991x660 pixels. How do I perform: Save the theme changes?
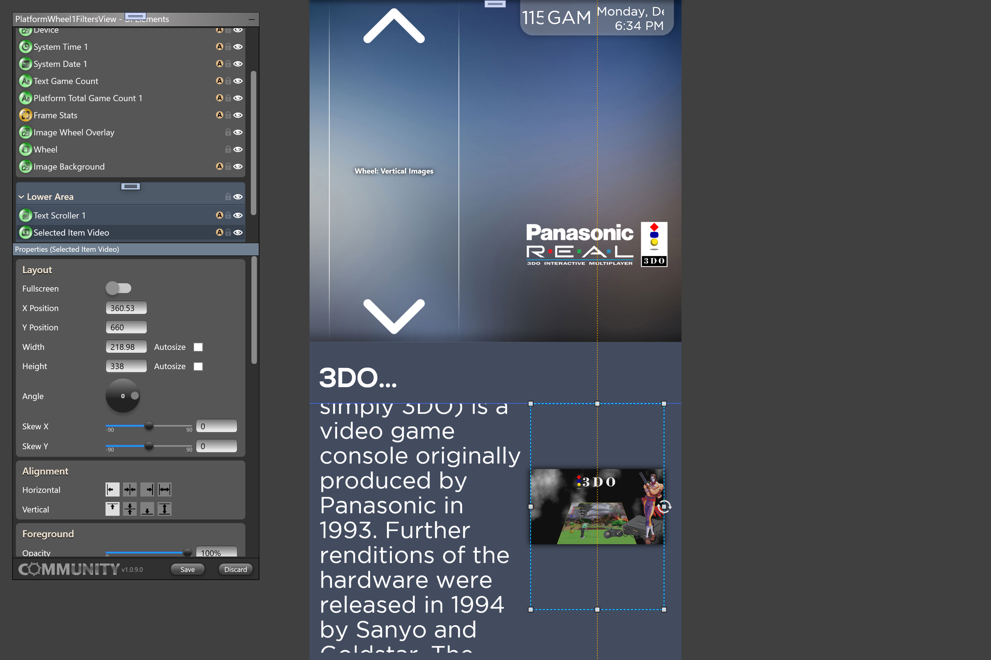(187, 569)
